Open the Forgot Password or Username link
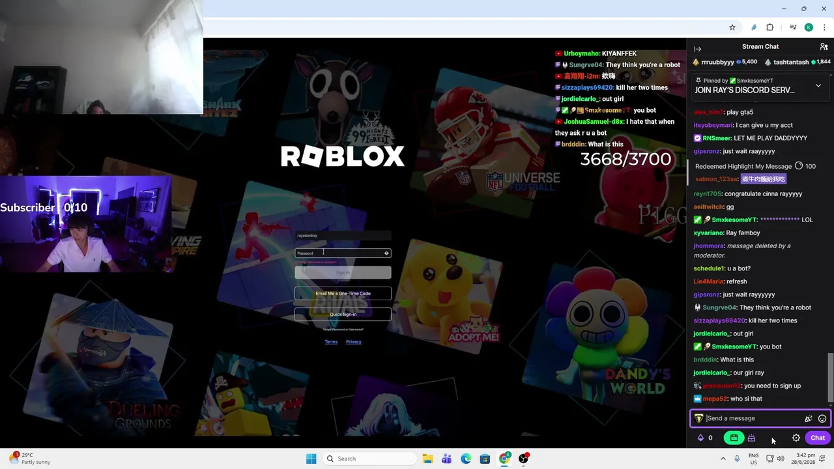This screenshot has width=834, height=469. (x=343, y=330)
